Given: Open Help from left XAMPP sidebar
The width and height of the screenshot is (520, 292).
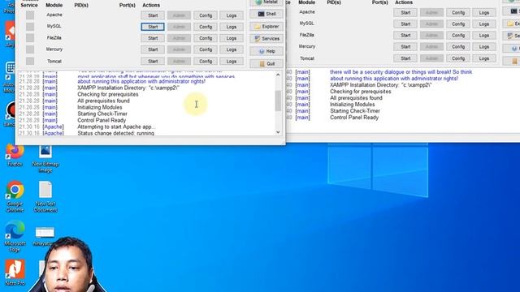Looking at the screenshot, I should [x=266, y=51].
